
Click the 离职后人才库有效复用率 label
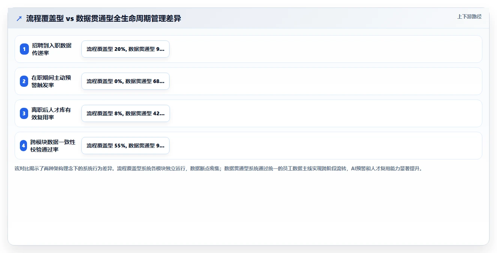[51, 113]
